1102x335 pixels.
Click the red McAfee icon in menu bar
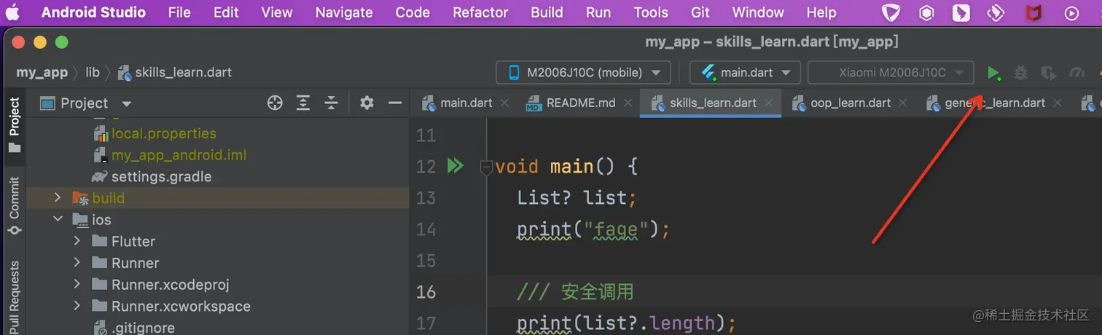(1033, 12)
